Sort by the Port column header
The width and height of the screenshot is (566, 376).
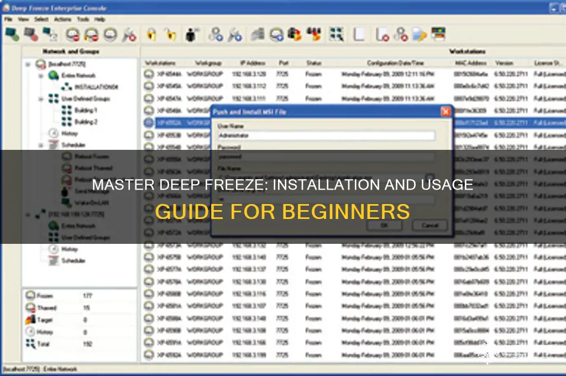(284, 63)
